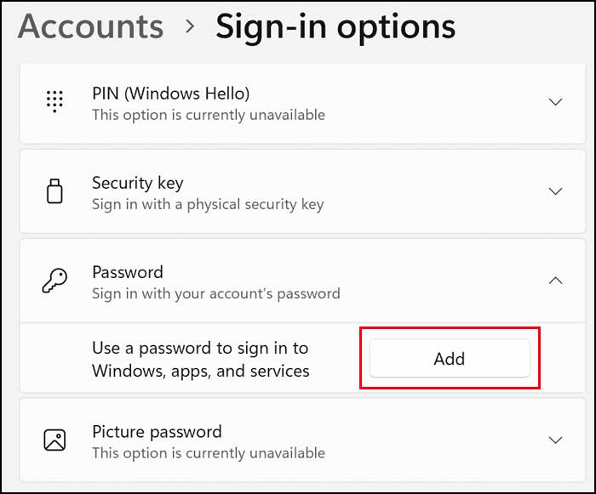
Task: Click the PIN keypad icon
Action: (x=54, y=102)
